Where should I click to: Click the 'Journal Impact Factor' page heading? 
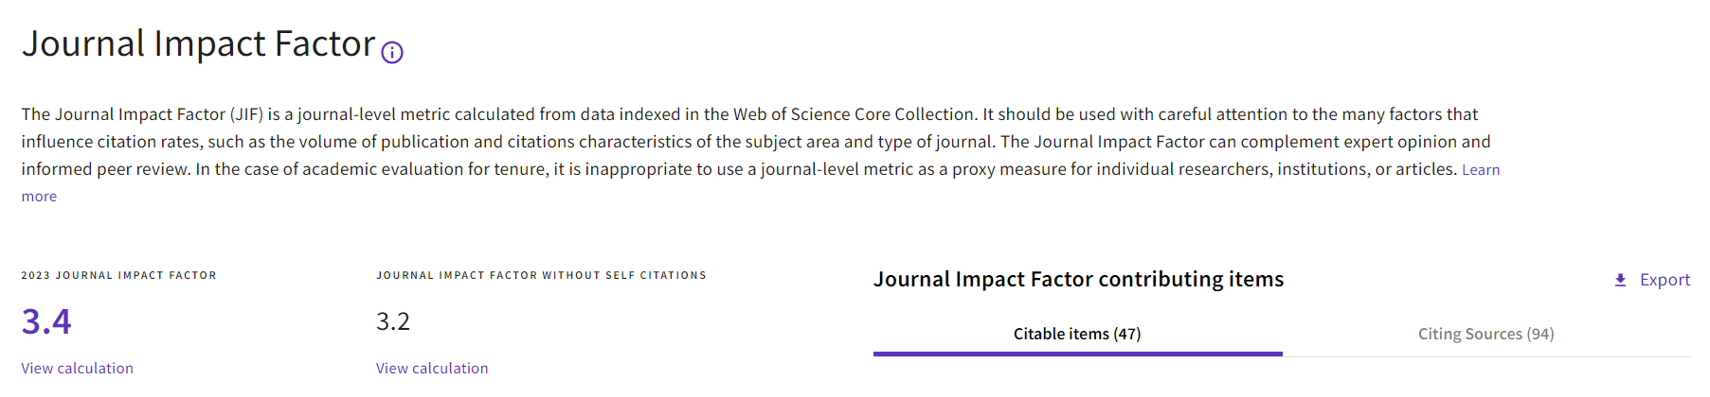click(199, 44)
